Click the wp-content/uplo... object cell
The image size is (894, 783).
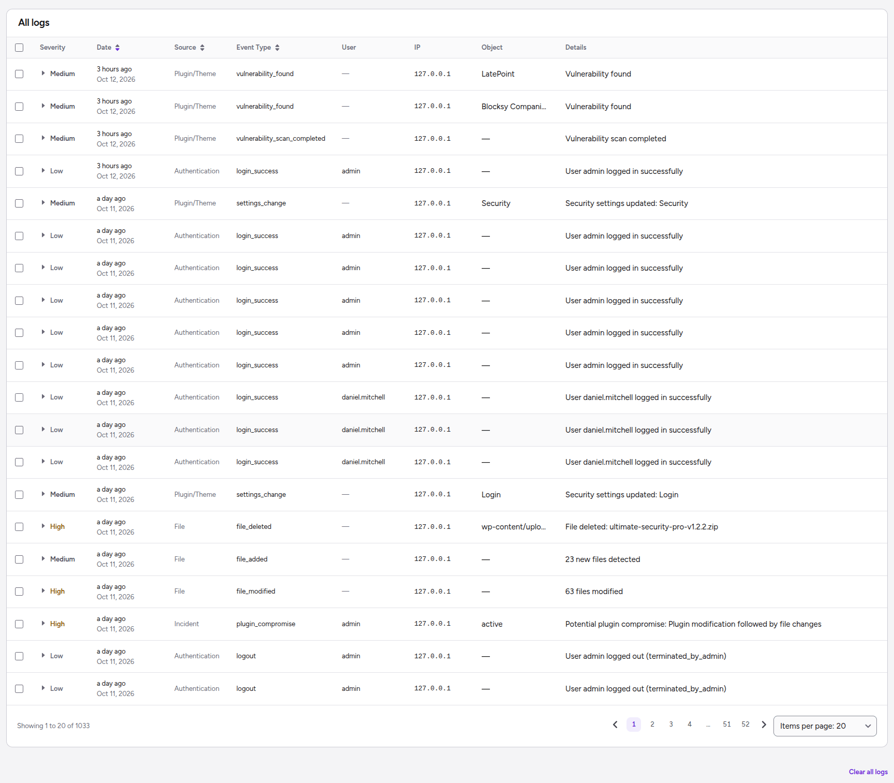(514, 527)
